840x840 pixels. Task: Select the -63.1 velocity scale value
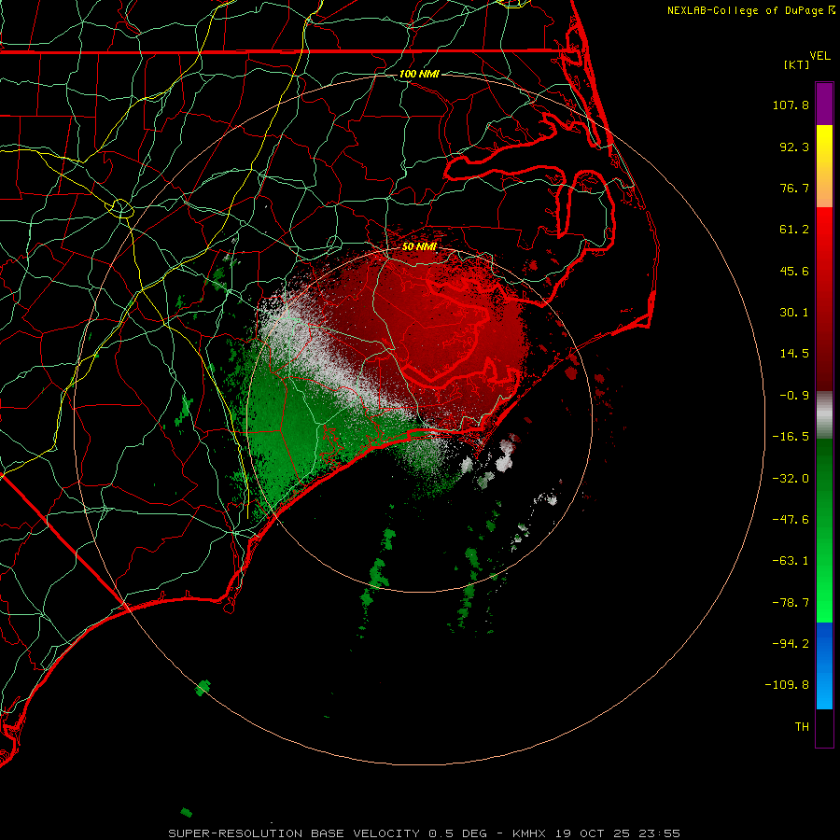[791, 561]
